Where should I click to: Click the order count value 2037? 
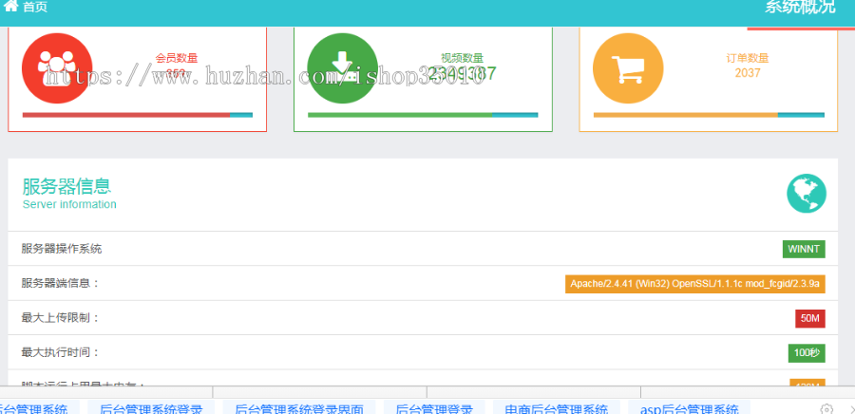[748, 73]
